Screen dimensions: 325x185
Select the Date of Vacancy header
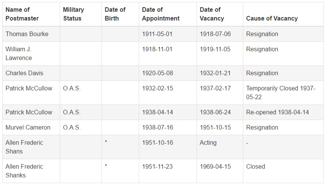(212, 14)
